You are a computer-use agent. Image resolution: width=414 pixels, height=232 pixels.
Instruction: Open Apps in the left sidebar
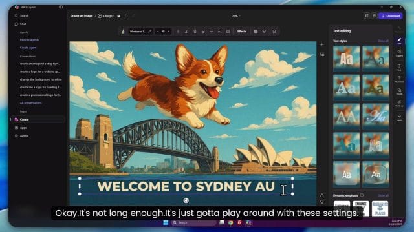pos(23,128)
